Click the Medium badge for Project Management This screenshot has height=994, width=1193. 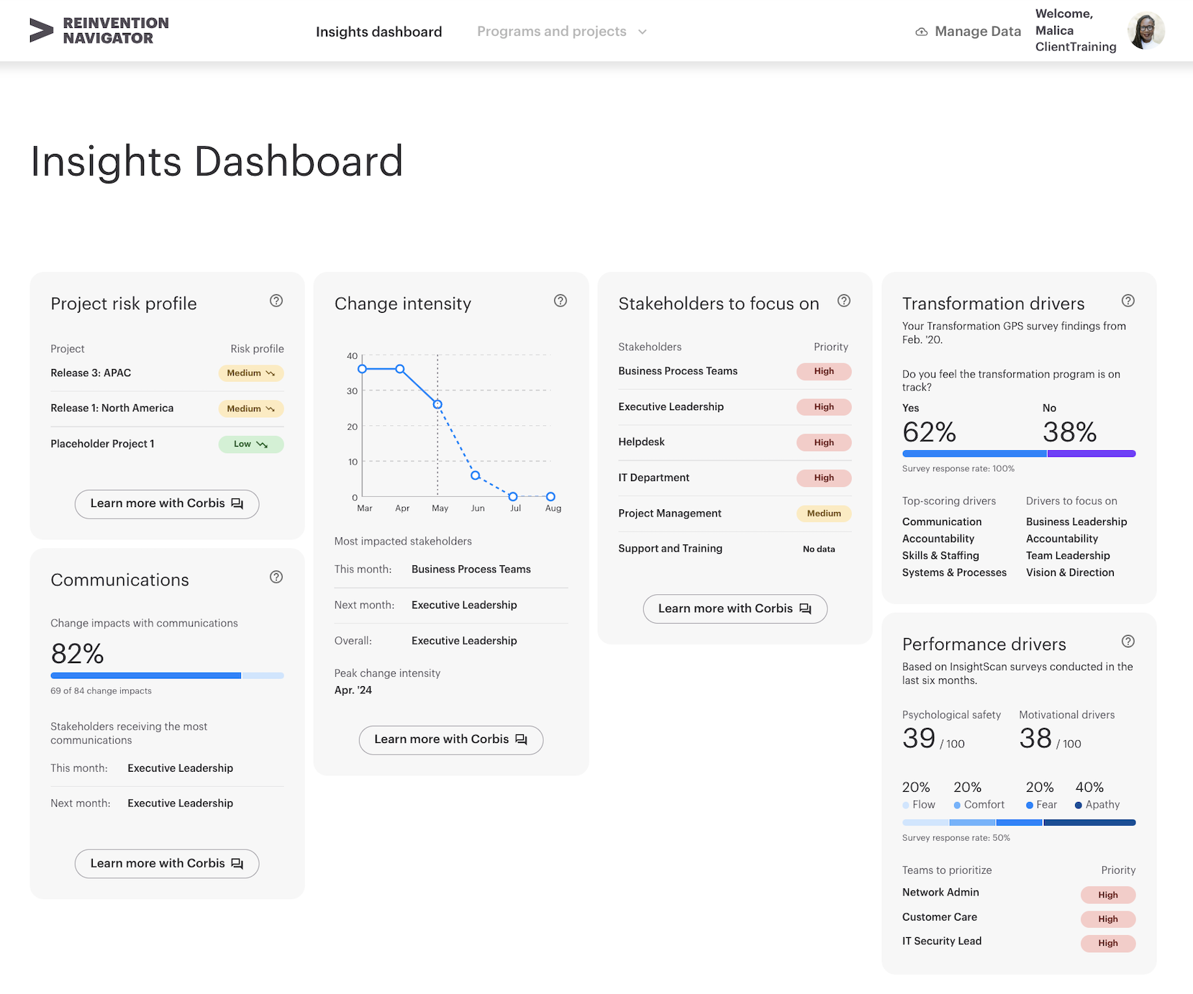click(823, 513)
